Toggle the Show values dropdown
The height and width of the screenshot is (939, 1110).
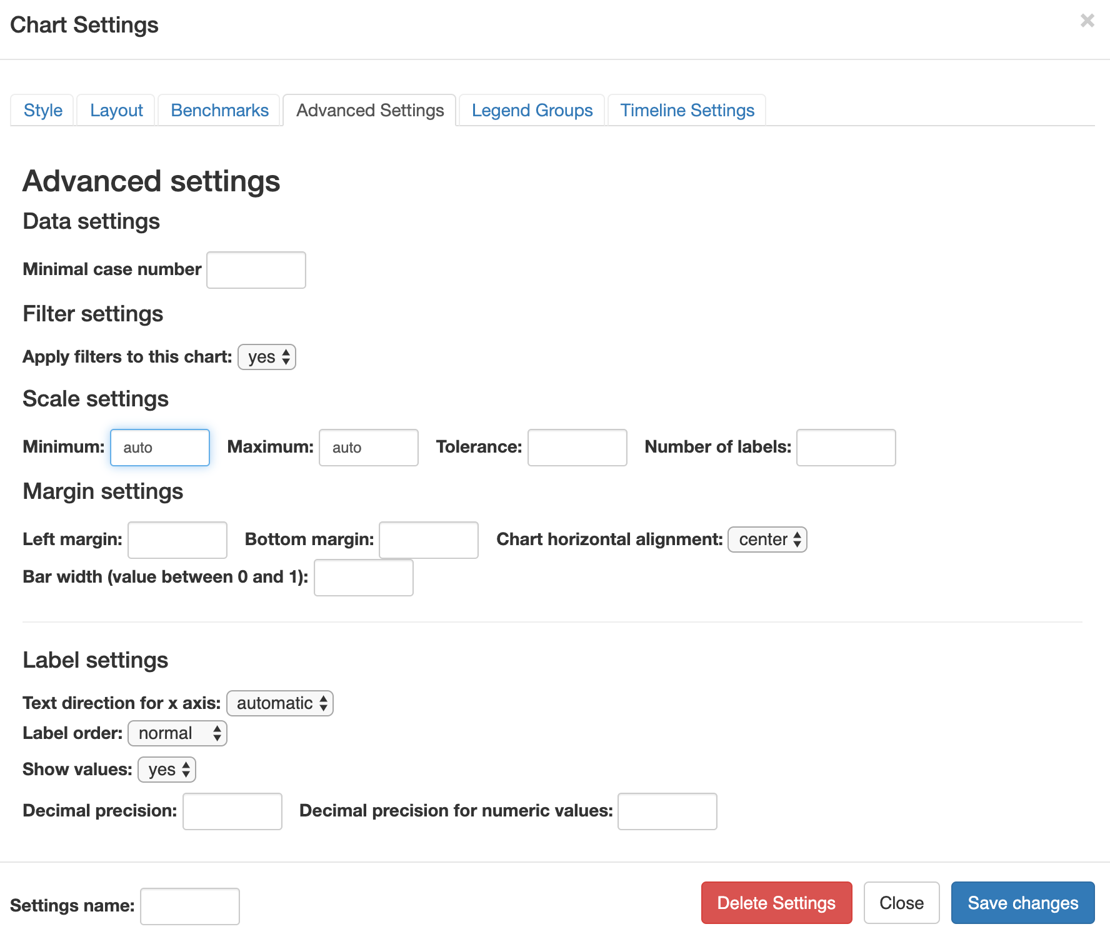tap(167, 770)
